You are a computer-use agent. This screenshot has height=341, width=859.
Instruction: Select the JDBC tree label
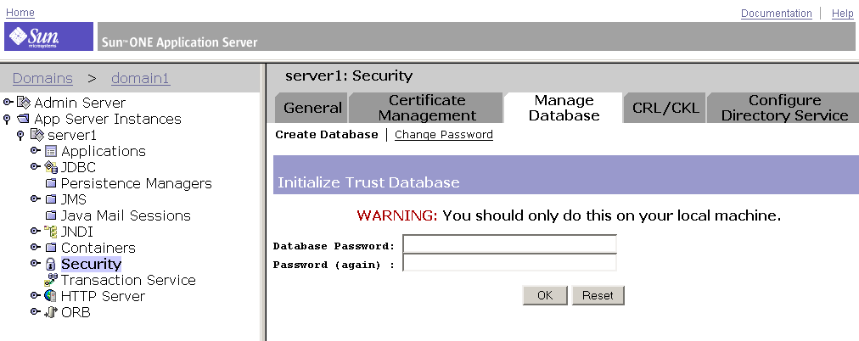pyautogui.click(x=78, y=167)
